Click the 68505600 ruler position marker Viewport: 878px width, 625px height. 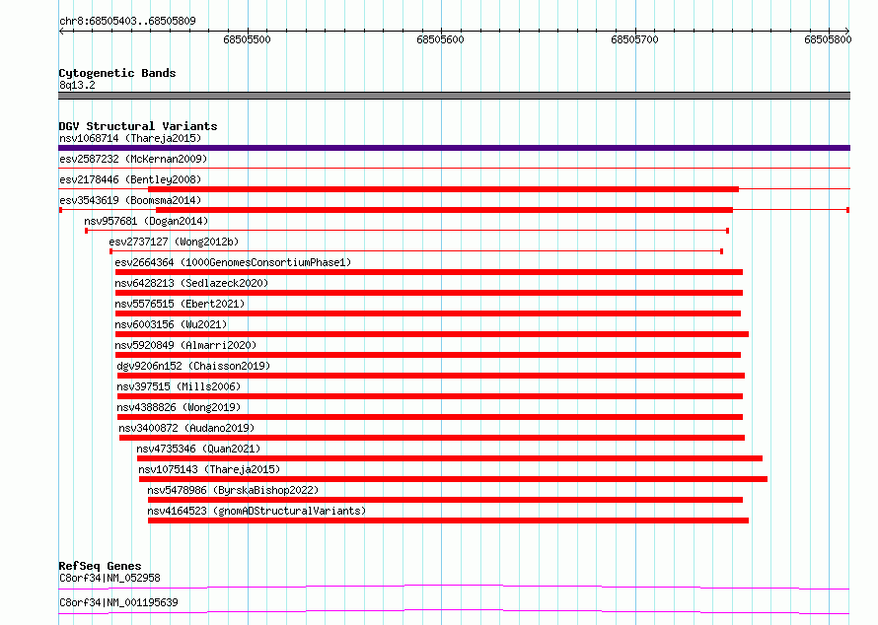(440, 39)
